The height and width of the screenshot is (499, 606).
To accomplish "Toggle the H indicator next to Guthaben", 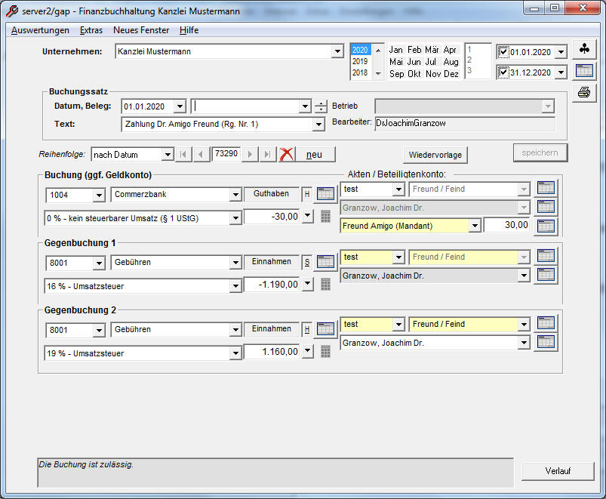I will coord(307,194).
